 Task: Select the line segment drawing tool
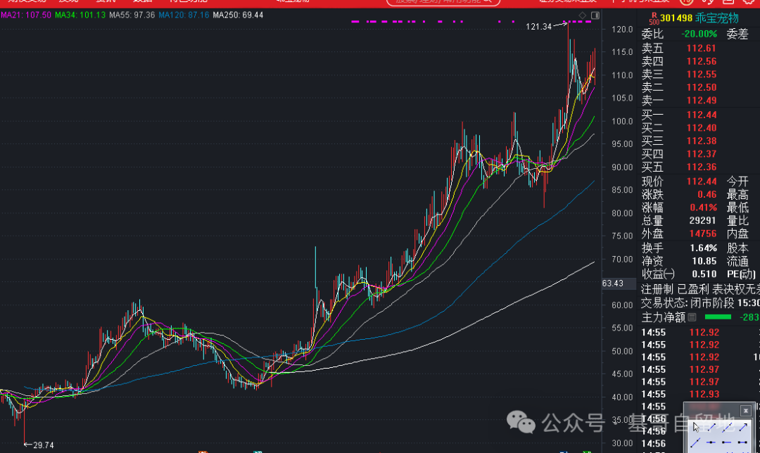tap(711, 427)
